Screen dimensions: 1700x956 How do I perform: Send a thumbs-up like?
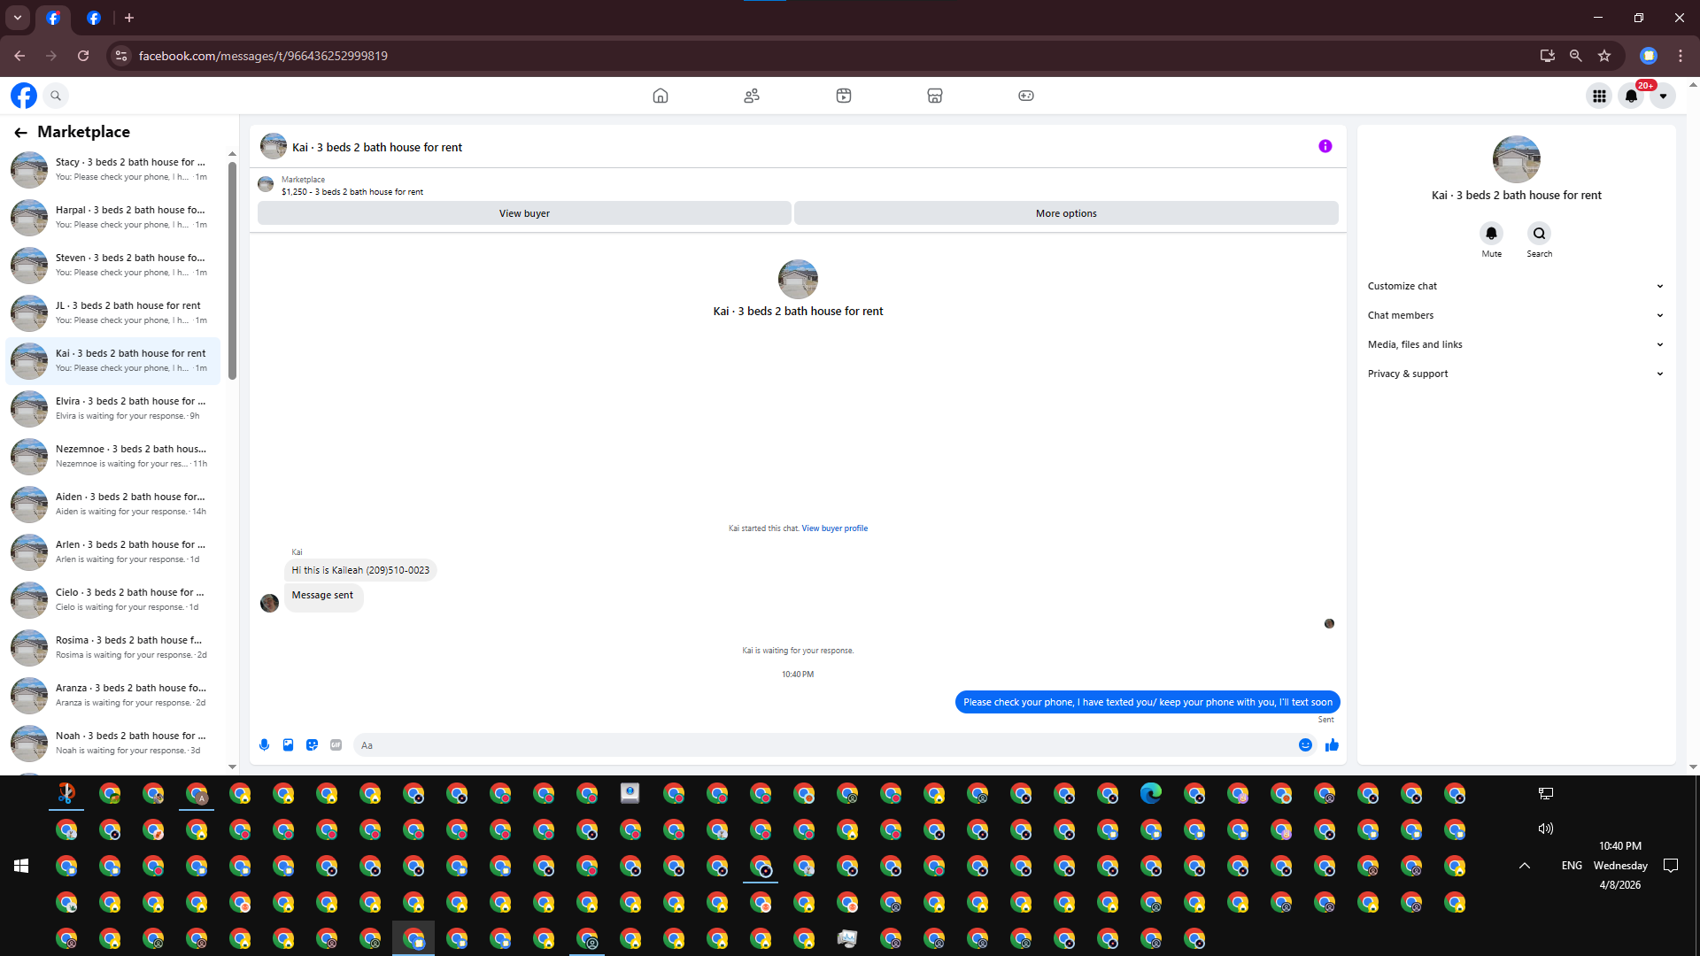[x=1332, y=745]
